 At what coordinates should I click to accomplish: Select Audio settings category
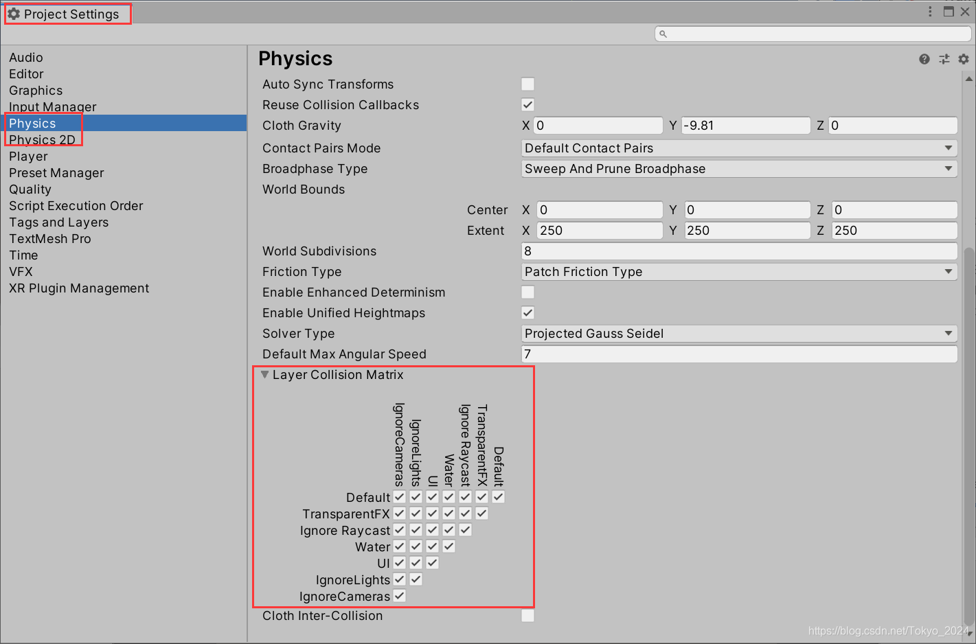26,58
